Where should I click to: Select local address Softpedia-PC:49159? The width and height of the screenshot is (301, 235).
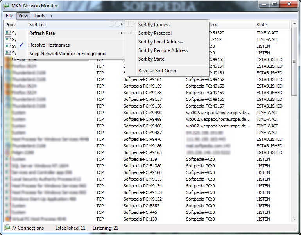[143, 86]
